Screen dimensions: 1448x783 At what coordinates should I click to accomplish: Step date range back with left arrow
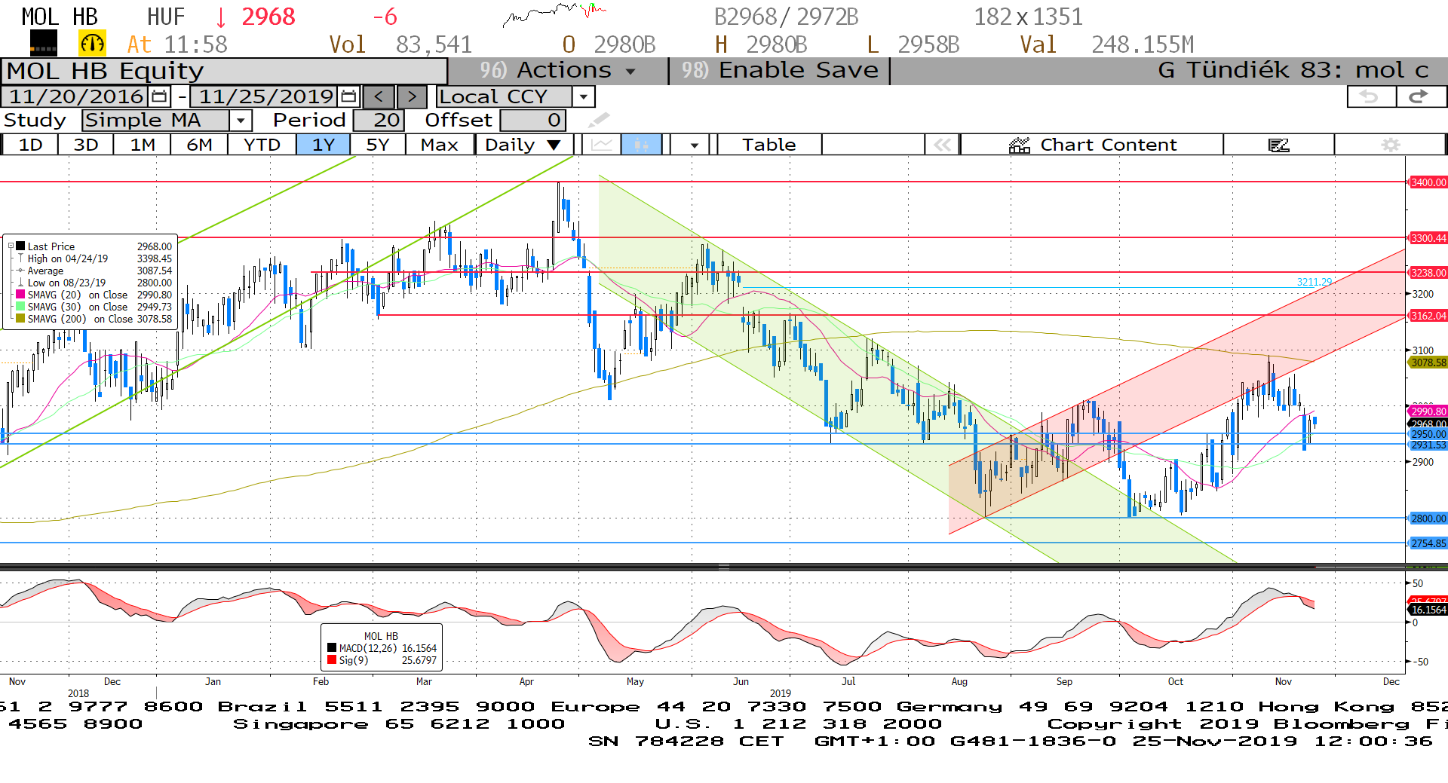[379, 96]
